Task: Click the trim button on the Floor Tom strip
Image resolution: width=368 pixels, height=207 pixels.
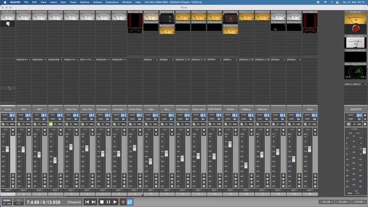Action: 91,124
